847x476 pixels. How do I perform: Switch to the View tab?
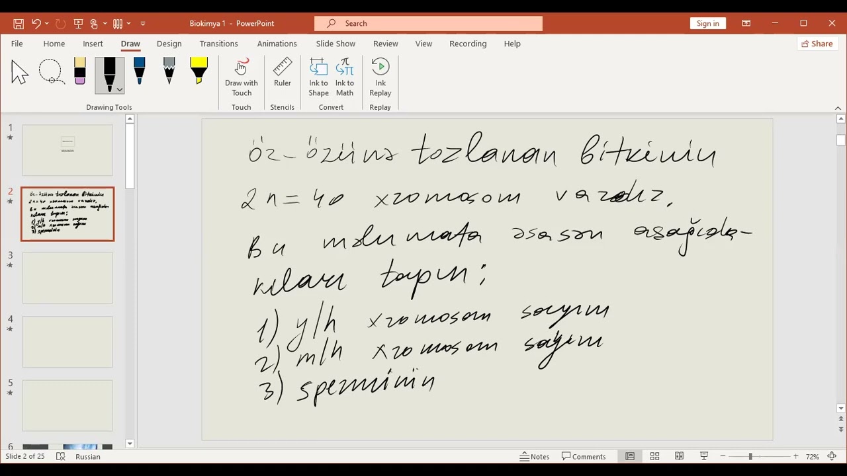coord(423,44)
